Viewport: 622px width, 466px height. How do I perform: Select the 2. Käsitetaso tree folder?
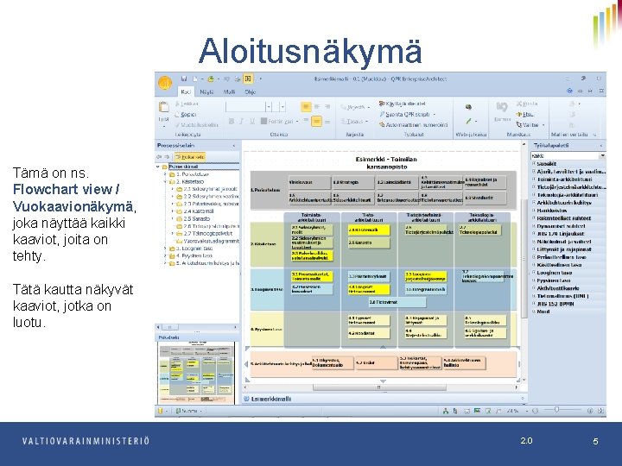(x=187, y=181)
